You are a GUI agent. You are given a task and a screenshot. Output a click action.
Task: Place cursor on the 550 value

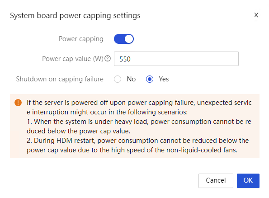point(125,59)
